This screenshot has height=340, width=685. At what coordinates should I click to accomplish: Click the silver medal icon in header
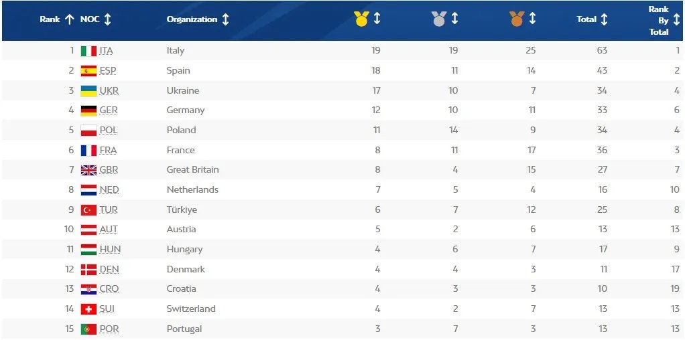point(438,19)
